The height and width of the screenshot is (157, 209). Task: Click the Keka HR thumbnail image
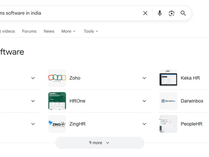[x=168, y=78]
